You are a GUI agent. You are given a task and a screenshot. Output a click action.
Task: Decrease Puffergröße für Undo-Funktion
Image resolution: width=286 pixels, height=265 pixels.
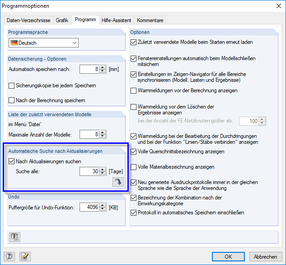[103, 209]
